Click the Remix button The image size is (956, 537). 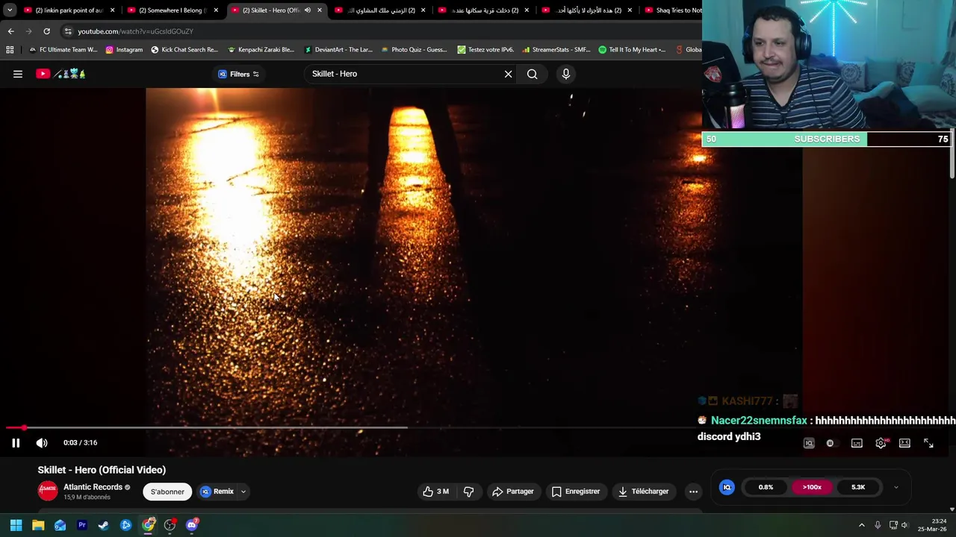pyautogui.click(x=217, y=492)
